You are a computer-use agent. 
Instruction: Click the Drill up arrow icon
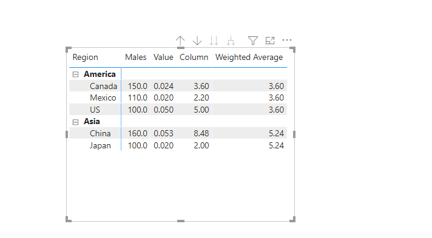(180, 41)
